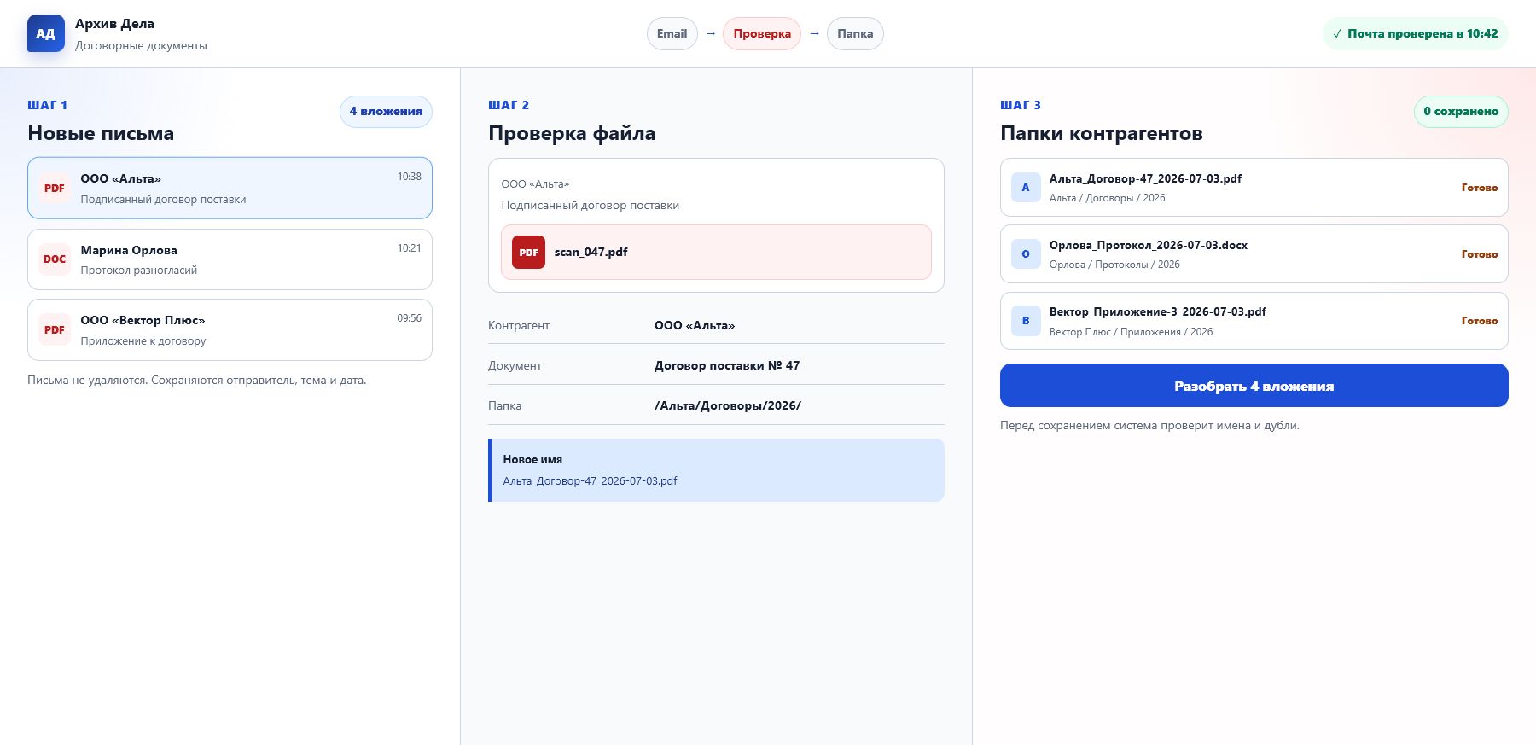This screenshot has width=1536, height=745.
Task: Open the ООО «Альта» email card
Action: click(x=230, y=188)
